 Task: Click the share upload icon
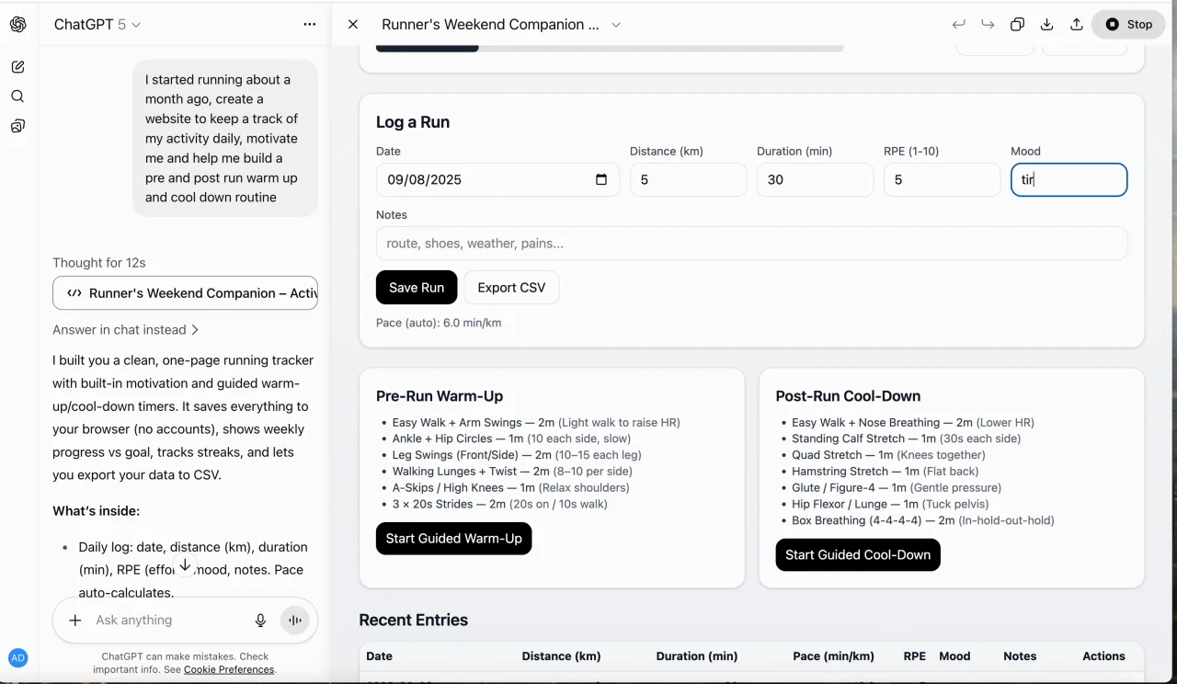[x=1077, y=25]
